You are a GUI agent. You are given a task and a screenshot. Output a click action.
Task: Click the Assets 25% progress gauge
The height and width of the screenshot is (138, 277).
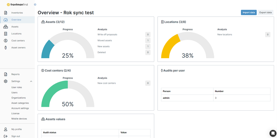tap(68, 45)
